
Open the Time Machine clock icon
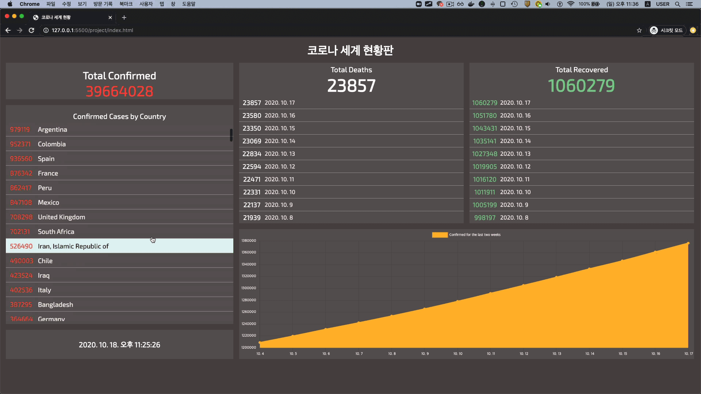point(514,4)
